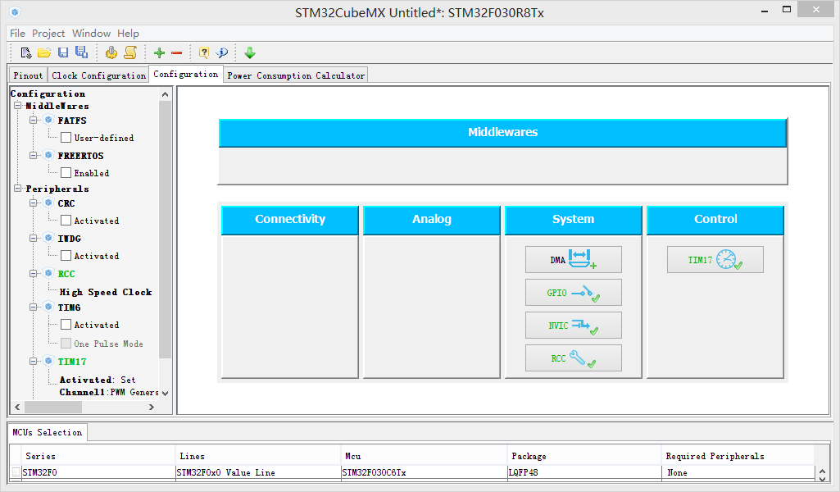Click the blue info bubble icon
Viewport: 840px width, 492px height.
point(222,52)
